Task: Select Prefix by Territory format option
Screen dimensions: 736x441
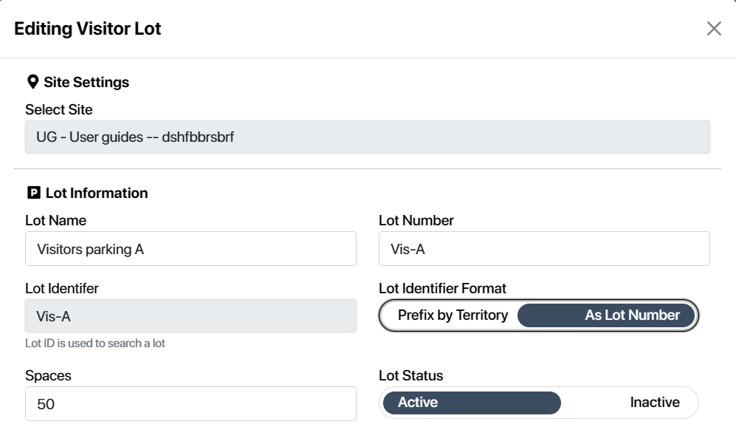Action: (x=453, y=315)
